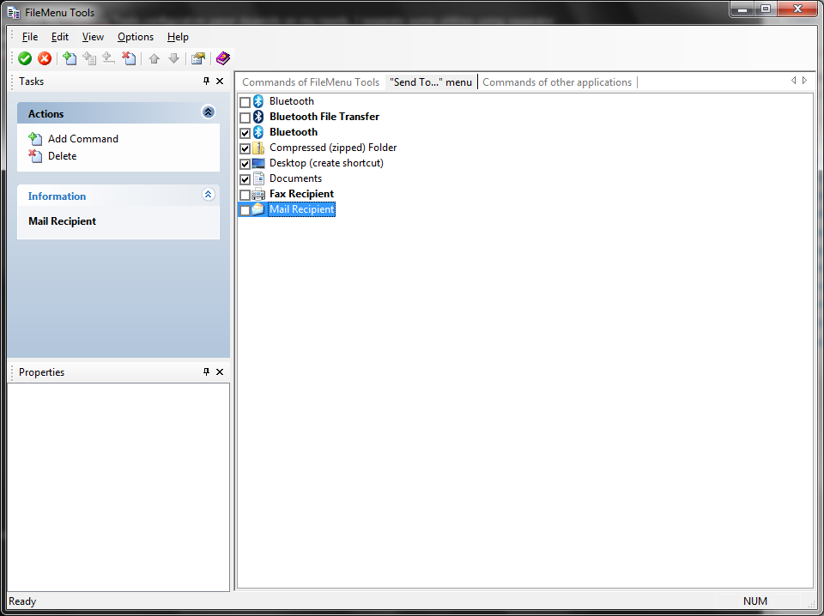Viewport: 824px width, 616px height.
Task: Open the help book icon
Action: (223, 58)
